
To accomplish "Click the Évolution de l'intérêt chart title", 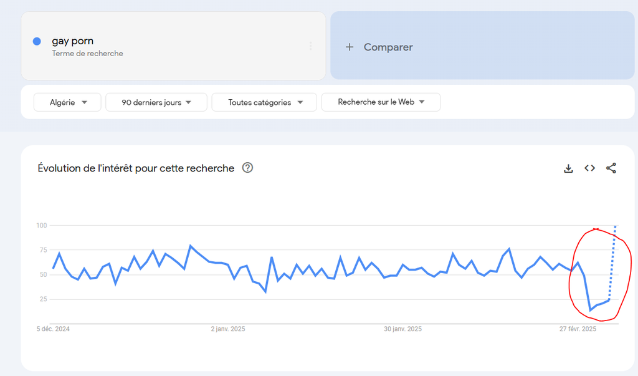I will (136, 168).
